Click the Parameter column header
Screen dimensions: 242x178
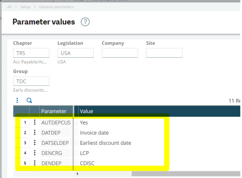pos(54,111)
